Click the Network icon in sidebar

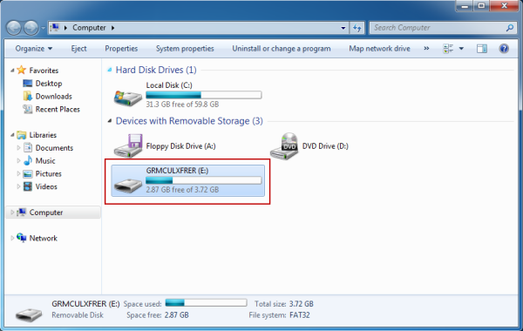tap(21, 238)
